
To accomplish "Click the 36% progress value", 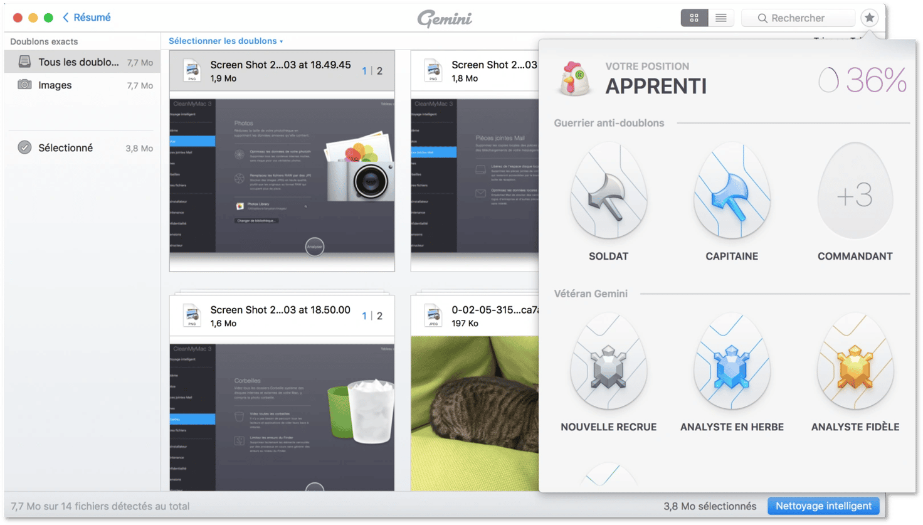I will click(x=876, y=80).
